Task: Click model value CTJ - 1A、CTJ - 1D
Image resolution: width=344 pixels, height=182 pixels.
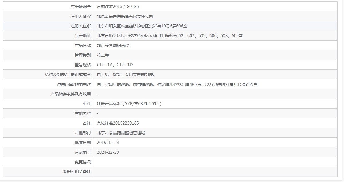Action: [x=115, y=65]
